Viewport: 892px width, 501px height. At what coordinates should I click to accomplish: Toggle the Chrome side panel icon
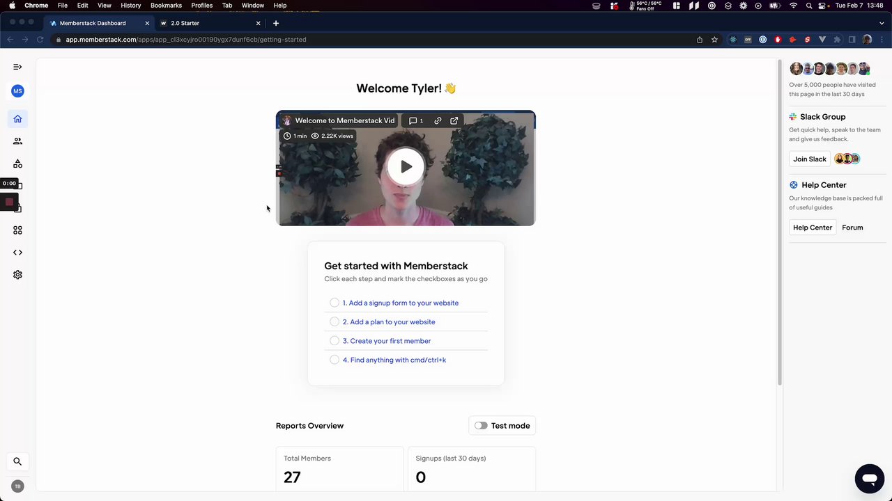coord(852,40)
